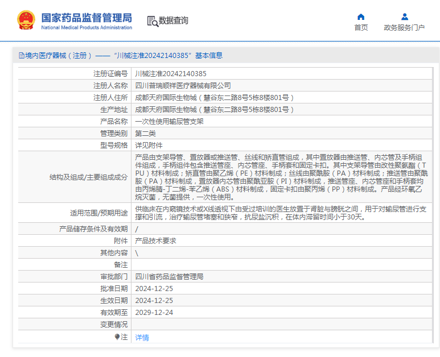Click the 生效日期 value 2024-12-25
The image size is (440, 357).
[x=154, y=300]
